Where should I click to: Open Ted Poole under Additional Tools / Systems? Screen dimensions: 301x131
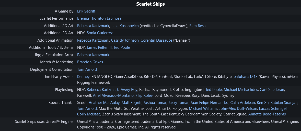coord(122,47)
